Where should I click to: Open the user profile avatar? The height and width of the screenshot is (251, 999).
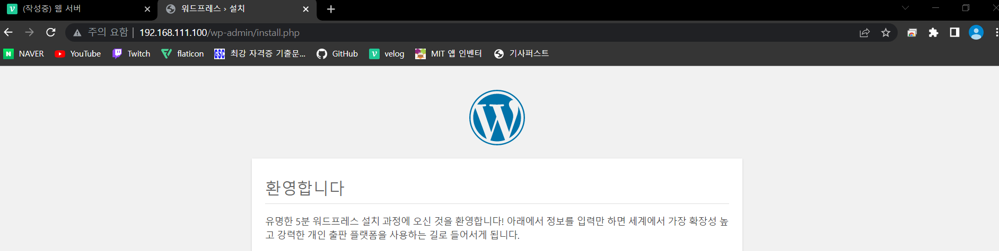click(x=976, y=33)
